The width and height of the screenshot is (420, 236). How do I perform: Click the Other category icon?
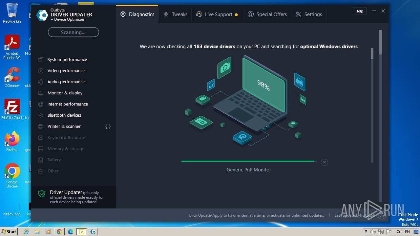coord(41,171)
